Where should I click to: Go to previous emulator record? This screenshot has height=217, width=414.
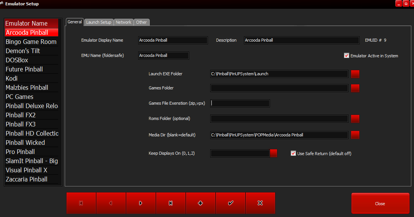(111, 203)
